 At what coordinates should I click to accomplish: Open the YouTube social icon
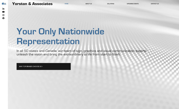click(x=3, y=12)
